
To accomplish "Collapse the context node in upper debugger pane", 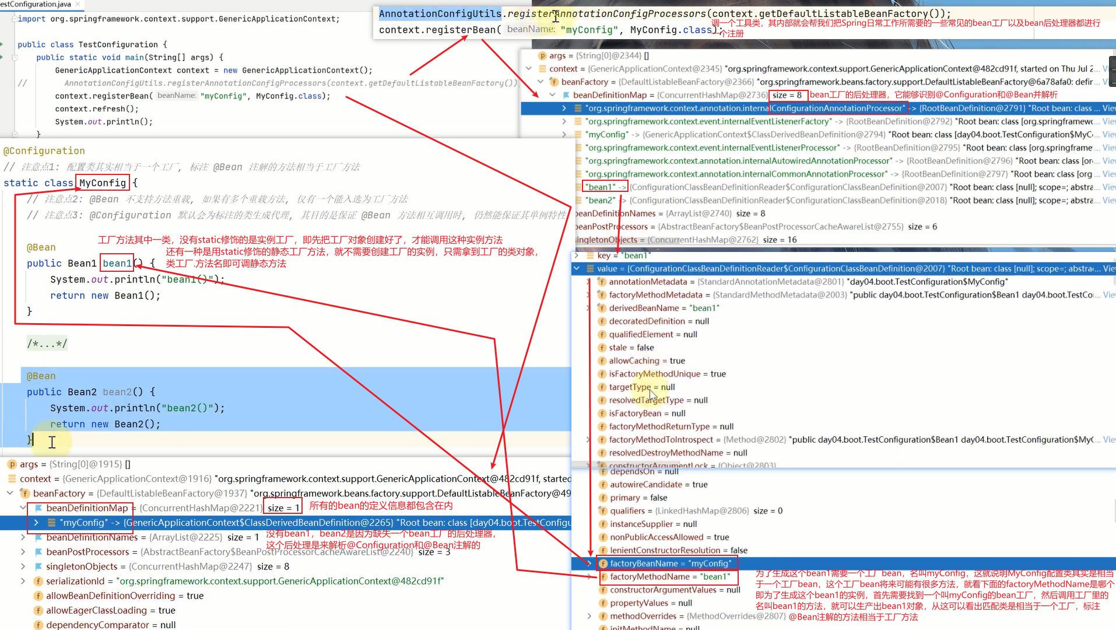I will 528,69.
